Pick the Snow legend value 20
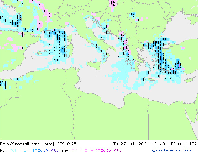 (103, 151)
